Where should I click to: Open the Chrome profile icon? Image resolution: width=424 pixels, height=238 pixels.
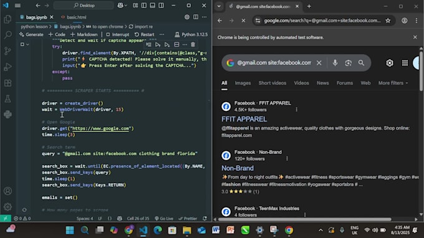tap(404, 21)
